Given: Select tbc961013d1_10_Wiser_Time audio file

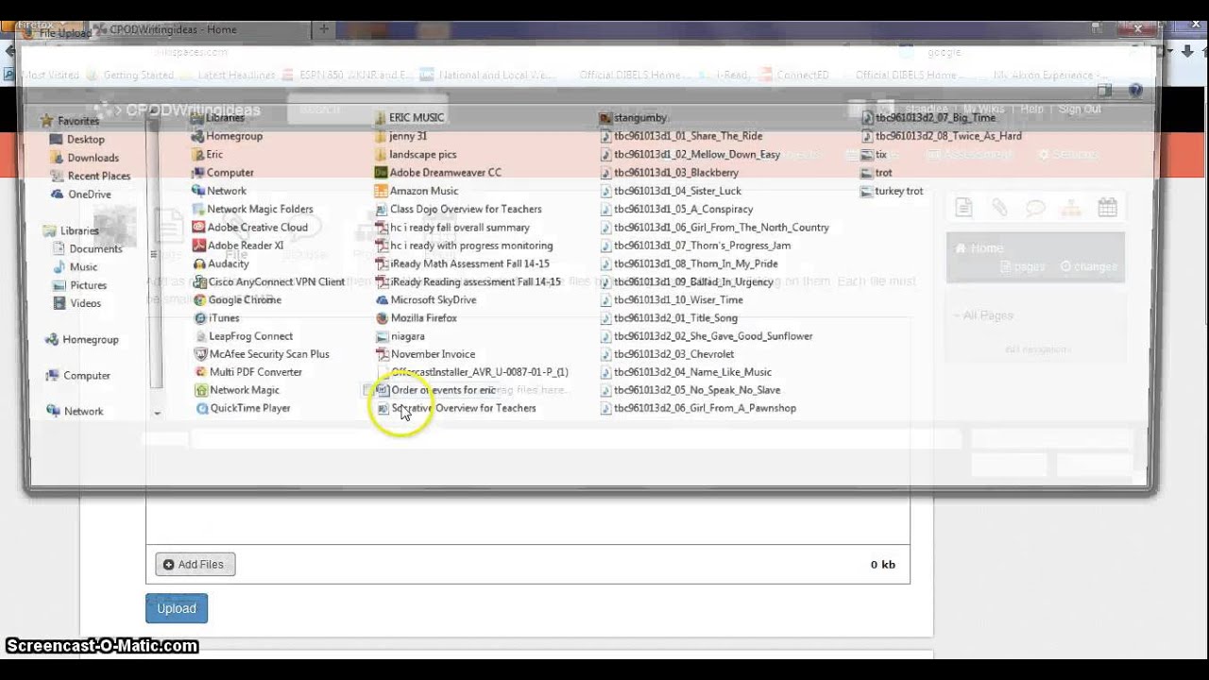Looking at the screenshot, I should [x=672, y=299].
